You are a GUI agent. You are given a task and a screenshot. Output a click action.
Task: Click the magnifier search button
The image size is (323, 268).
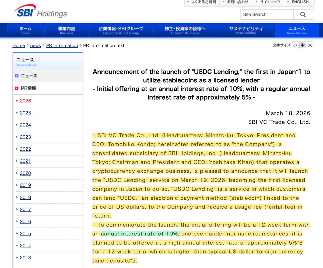304,15
